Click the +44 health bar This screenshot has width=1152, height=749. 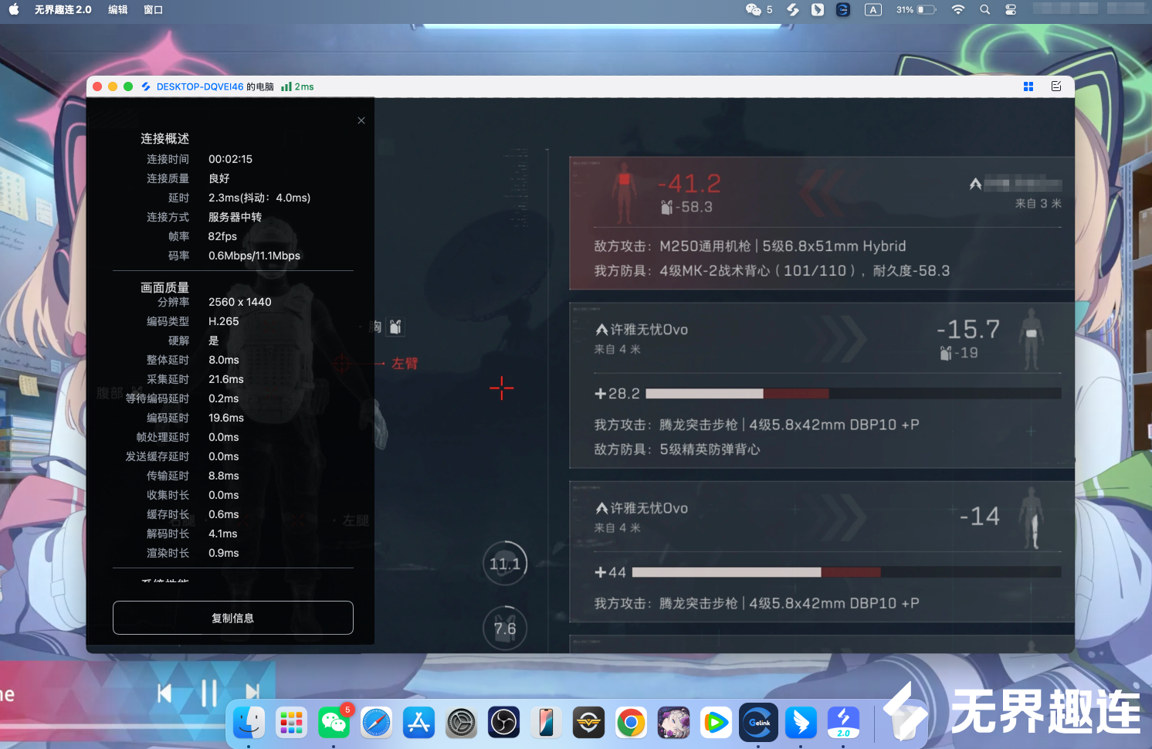[846, 572]
